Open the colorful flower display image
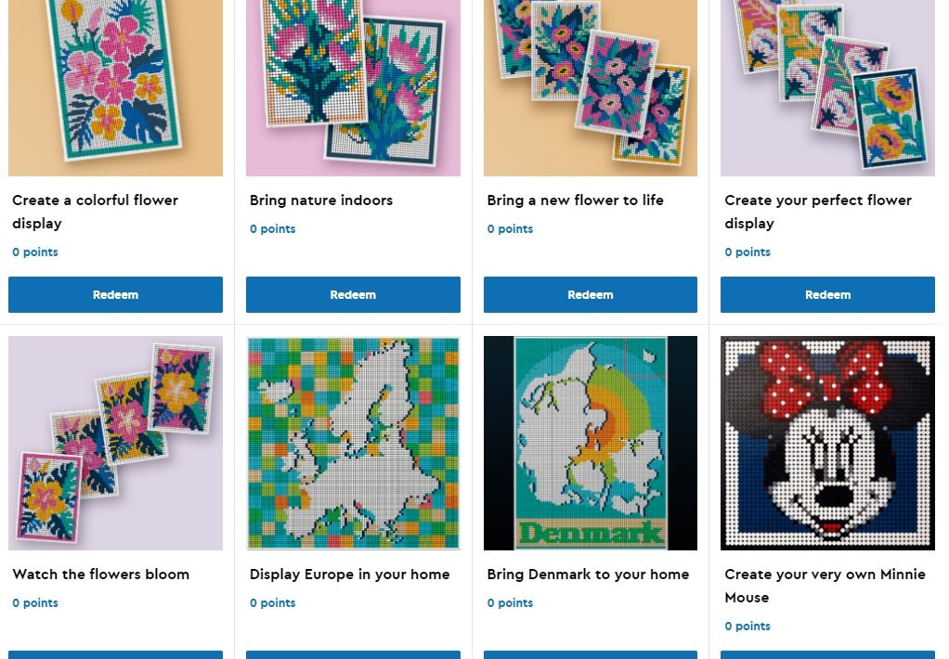 click(115, 88)
